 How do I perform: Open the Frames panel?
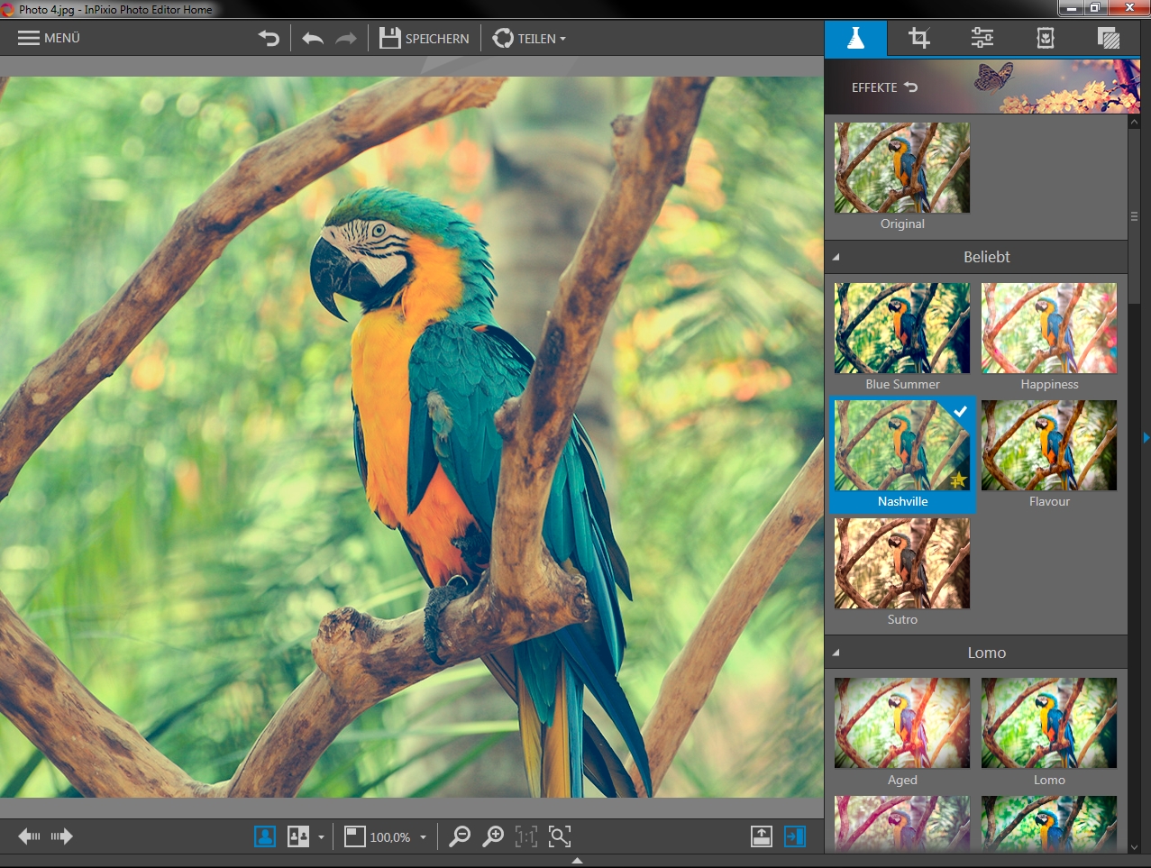(x=1045, y=38)
